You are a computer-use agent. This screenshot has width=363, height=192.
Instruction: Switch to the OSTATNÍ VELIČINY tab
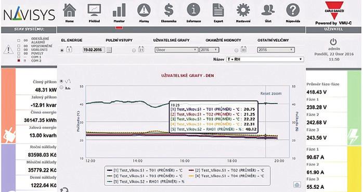coord(273,40)
